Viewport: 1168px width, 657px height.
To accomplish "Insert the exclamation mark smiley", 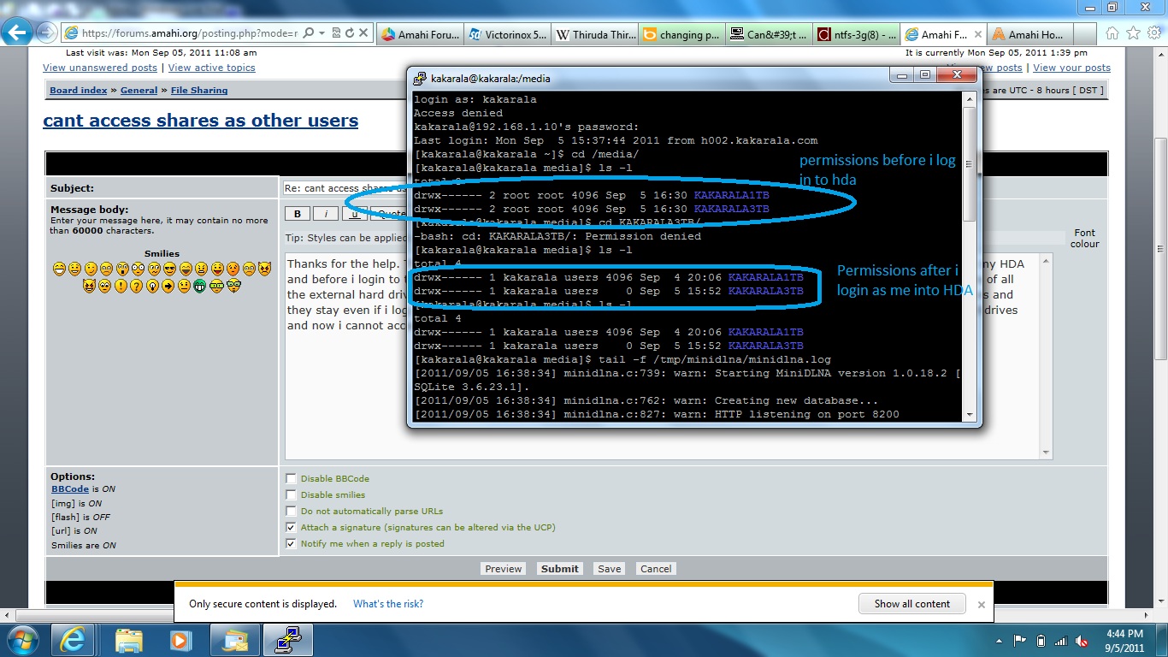I will pos(121,286).
